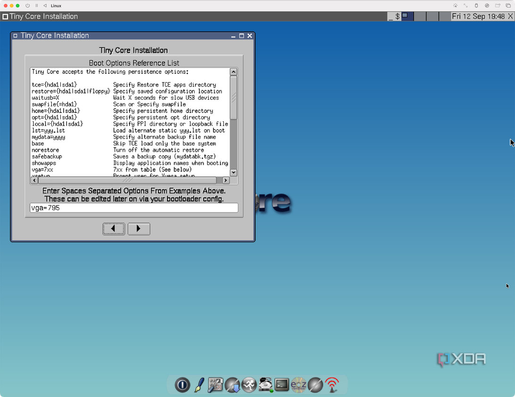The width and height of the screenshot is (515, 397).
Task: Switch to the last virtual desktop cell
Action: click(445, 16)
